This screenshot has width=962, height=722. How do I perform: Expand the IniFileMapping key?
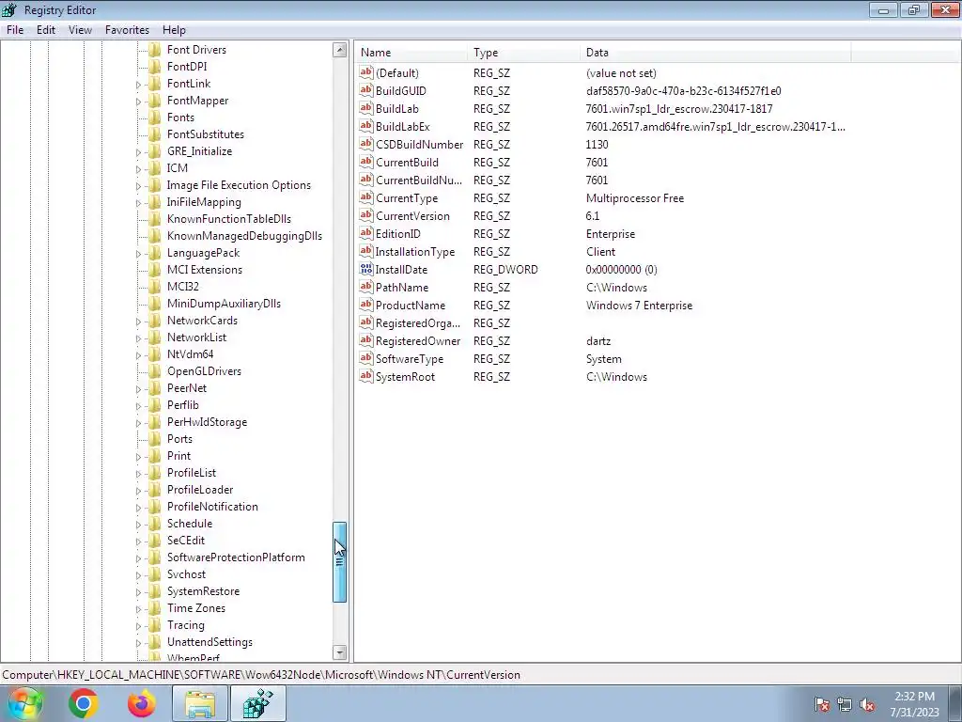[x=138, y=203]
